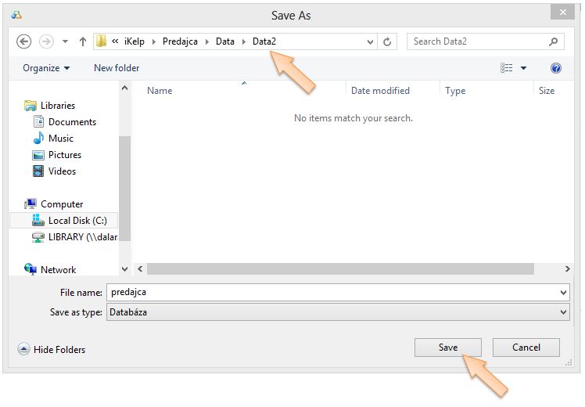Screen dimensions: 585x407
Task: Open the Documents library
Action: 72,122
